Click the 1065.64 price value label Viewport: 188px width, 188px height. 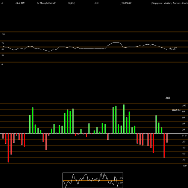point(176,110)
